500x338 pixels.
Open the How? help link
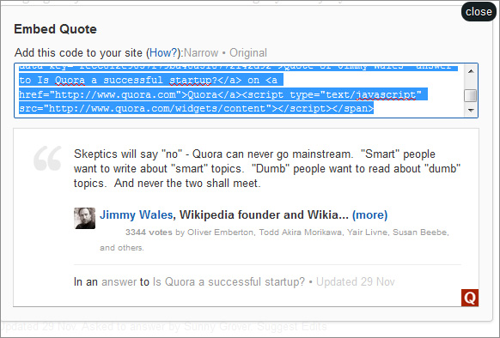[163, 52]
